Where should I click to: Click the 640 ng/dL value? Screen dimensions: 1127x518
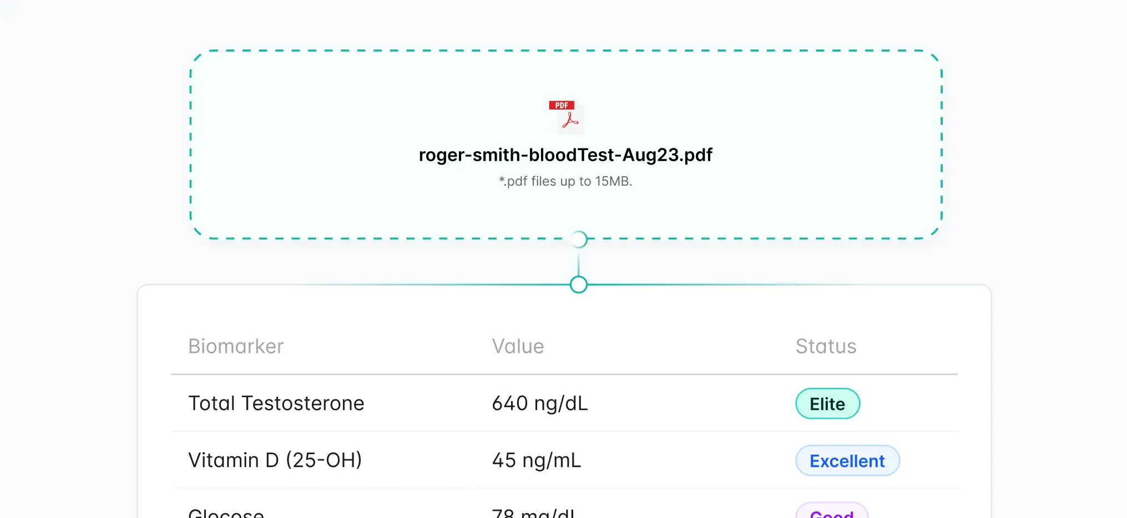coord(540,403)
